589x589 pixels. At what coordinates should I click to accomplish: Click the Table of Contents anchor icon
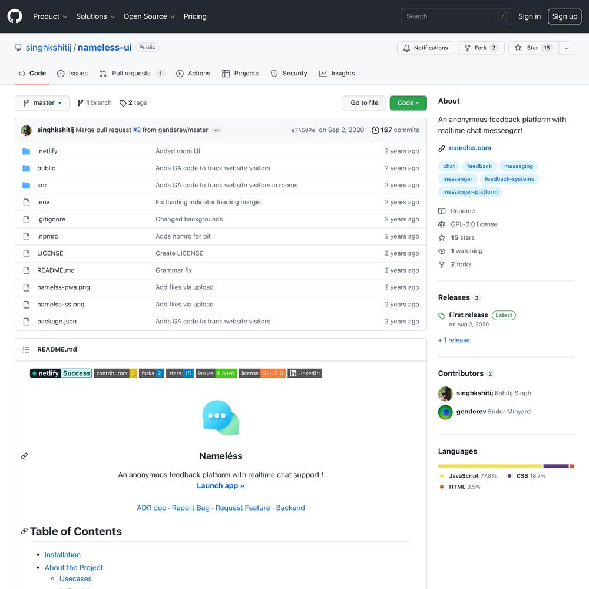[x=24, y=531]
